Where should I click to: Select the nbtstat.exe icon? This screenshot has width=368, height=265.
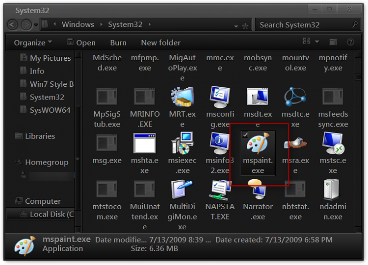pos(295,189)
